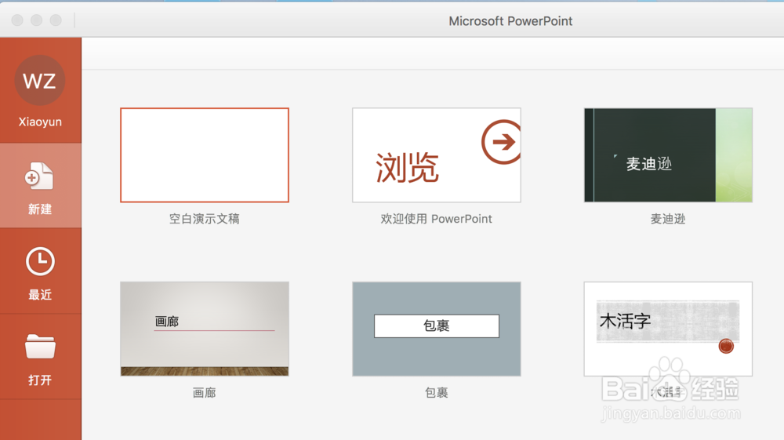Choose the 包裹 gray template thumbnail
784x440 pixels.
(437, 329)
